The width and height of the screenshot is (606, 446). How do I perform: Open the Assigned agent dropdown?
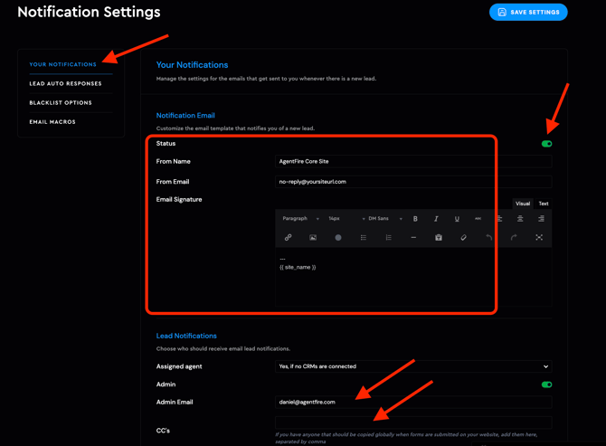coord(413,366)
